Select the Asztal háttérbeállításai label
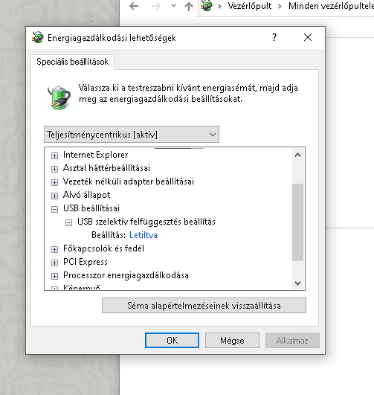The image size is (374, 395). tap(106, 168)
